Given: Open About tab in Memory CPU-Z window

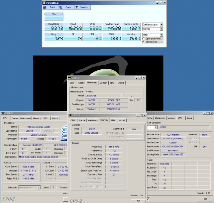Looking at the screenshot, I should click(122, 121).
